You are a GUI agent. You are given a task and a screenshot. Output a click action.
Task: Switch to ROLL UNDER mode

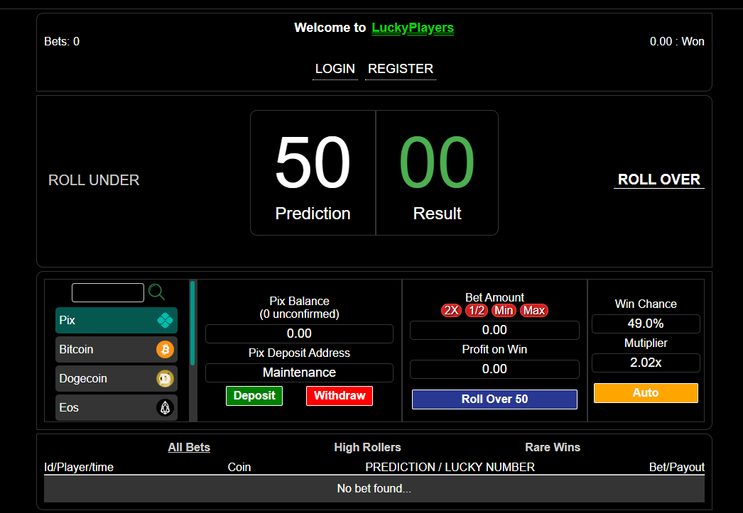pyautogui.click(x=94, y=180)
